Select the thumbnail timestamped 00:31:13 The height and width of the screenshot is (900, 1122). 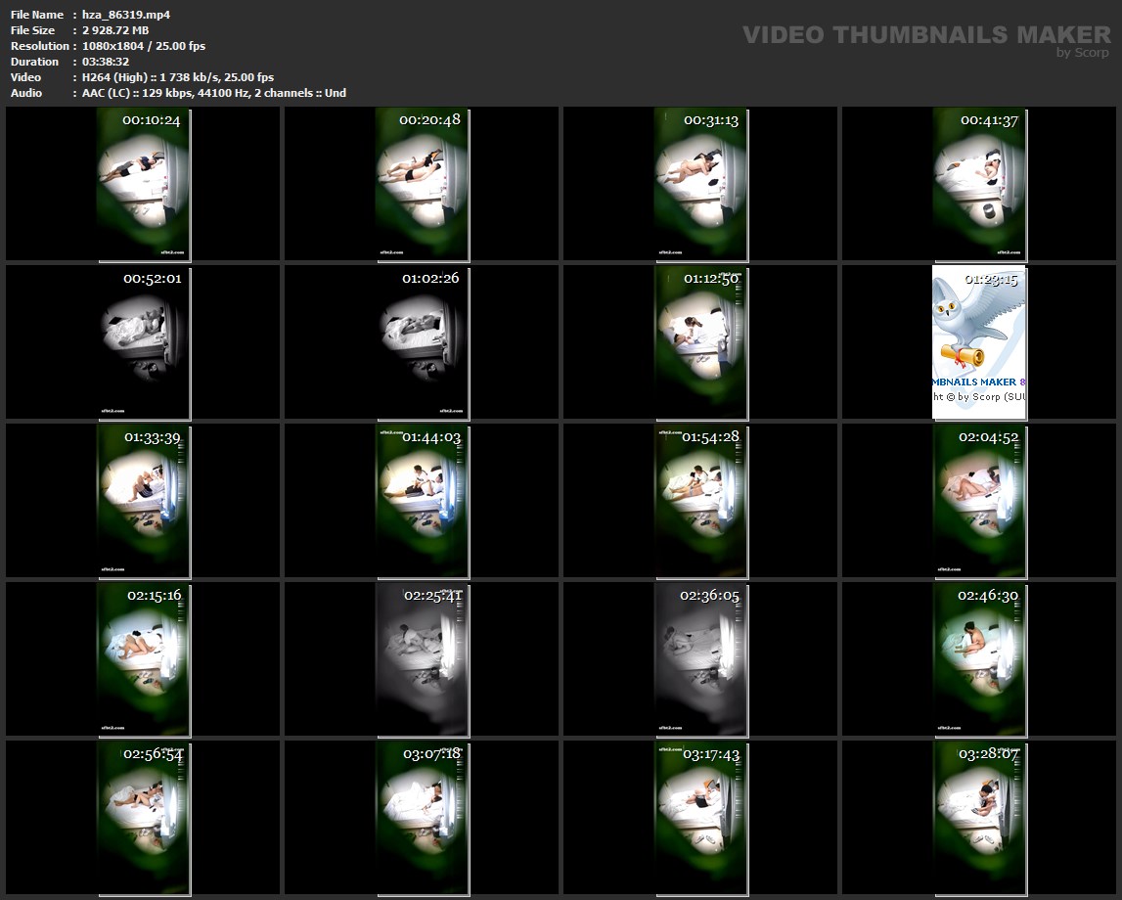coord(700,185)
